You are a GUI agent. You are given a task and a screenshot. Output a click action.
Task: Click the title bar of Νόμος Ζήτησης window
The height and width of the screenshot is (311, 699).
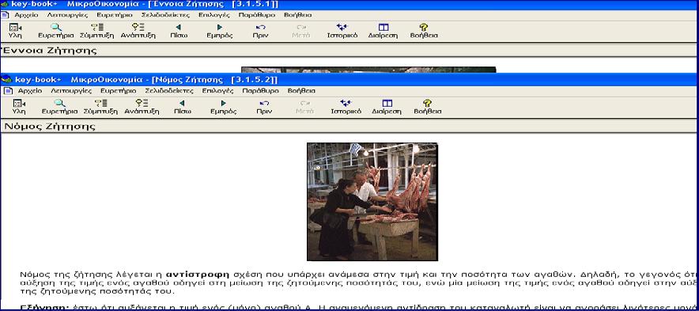click(349, 80)
